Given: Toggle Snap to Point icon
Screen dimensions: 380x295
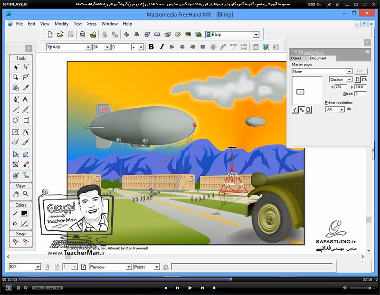Looking at the screenshot, I should tap(16, 242).
